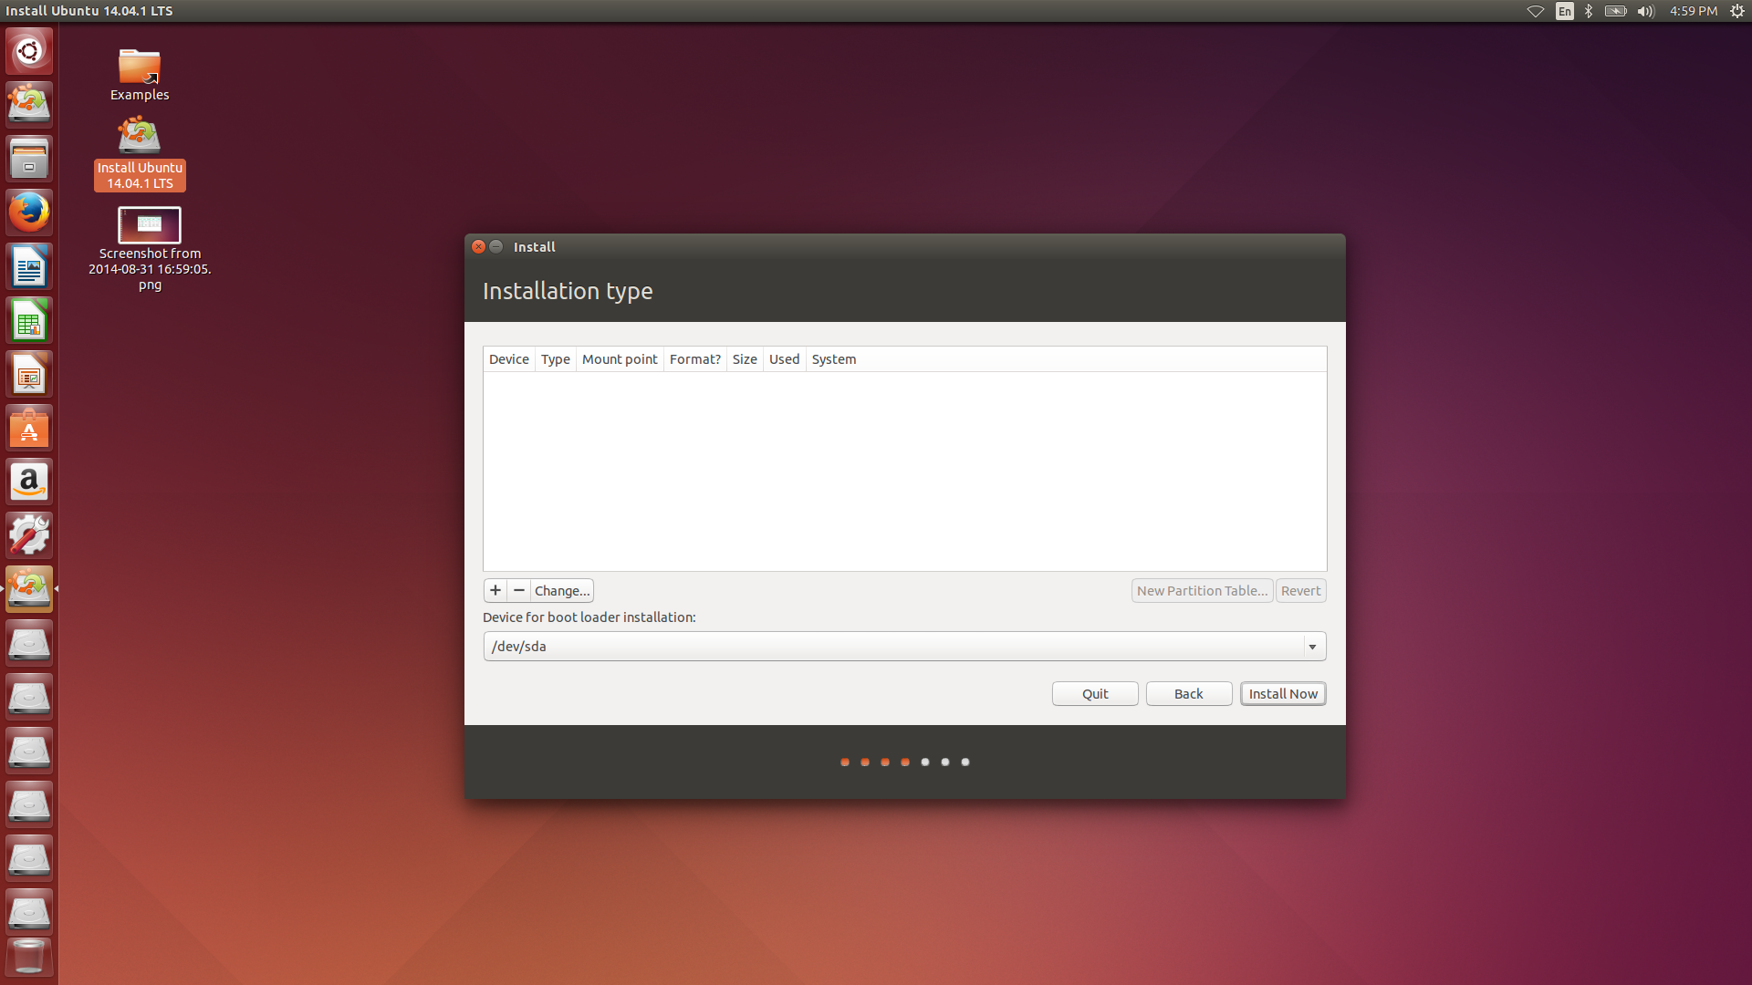The image size is (1752, 985).
Task: Select Install Ubuntu 14.04.1 LTS desktop icon
Action: (x=140, y=152)
